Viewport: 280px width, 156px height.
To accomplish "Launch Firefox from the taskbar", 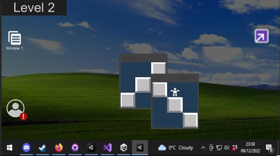I will [x=59, y=148].
